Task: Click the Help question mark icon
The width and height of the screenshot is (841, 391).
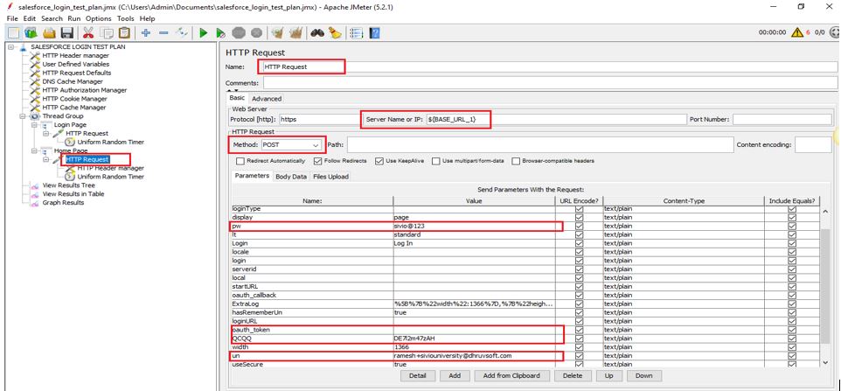Action: tap(374, 33)
